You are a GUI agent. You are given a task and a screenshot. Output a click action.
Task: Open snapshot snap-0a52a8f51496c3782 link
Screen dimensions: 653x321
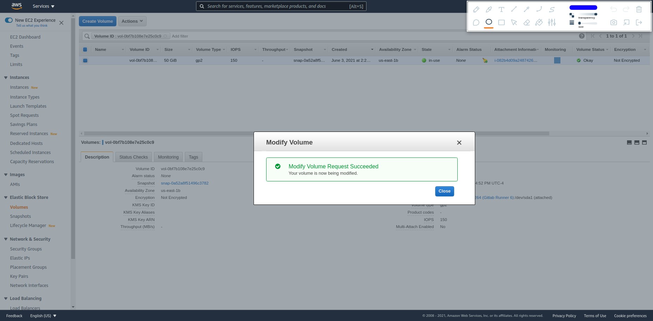(x=184, y=183)
